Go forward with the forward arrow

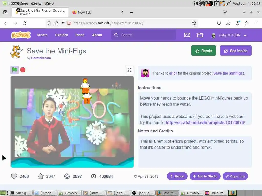tap(15, 23)
